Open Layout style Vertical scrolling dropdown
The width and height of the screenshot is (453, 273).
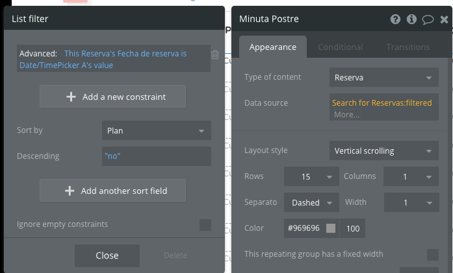(x=383, y=151)
